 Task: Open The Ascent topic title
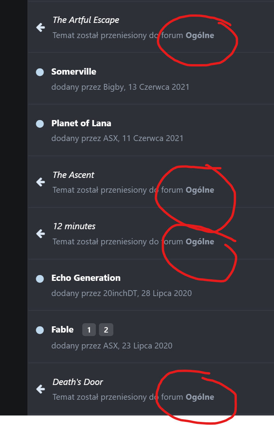point(73,175)
